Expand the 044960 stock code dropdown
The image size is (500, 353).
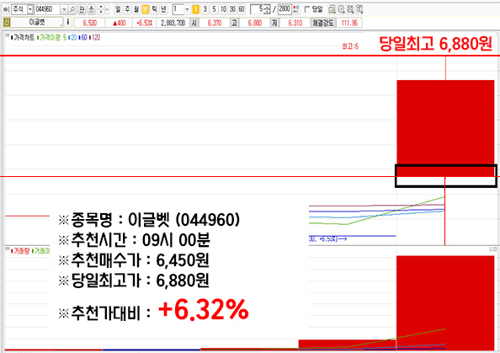(x=64, y=9)
